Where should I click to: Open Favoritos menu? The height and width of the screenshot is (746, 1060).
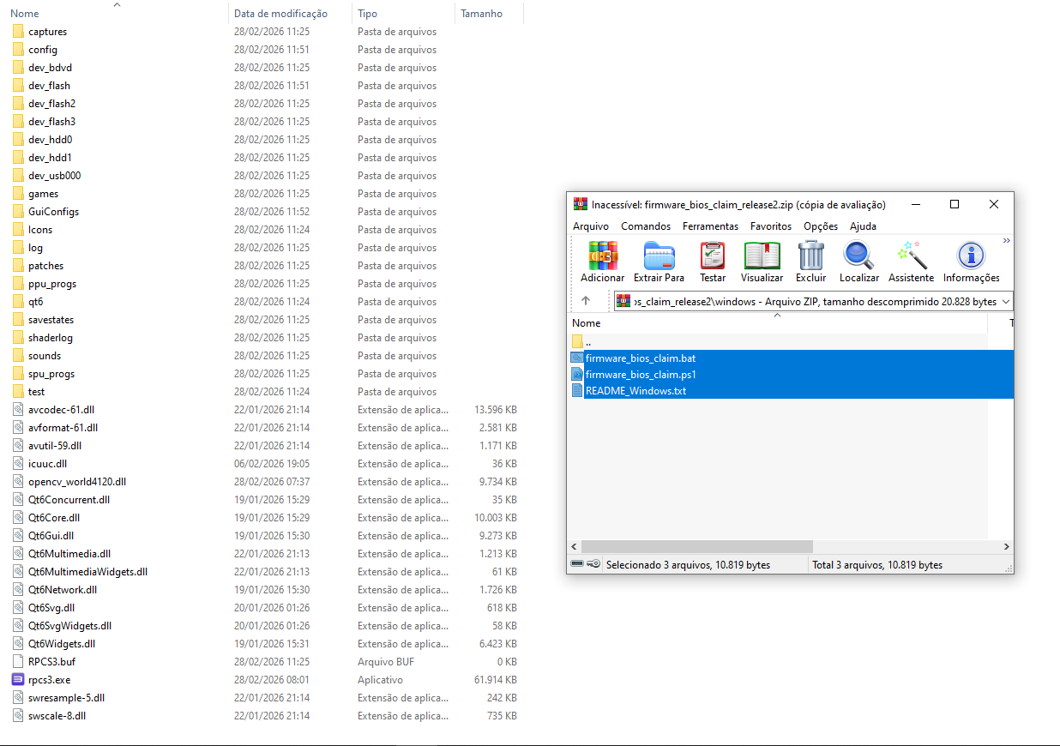(771, 226)
